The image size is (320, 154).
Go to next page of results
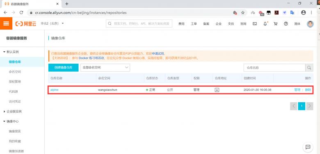[x=310, y=106]
